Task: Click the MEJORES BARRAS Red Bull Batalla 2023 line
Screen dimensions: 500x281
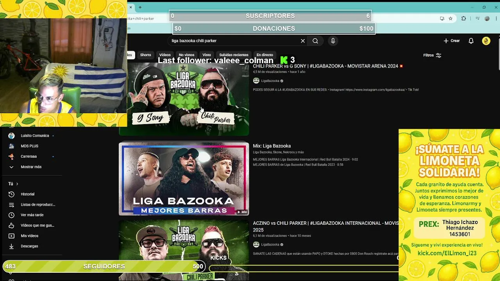Action: click(x=298, y=165)
